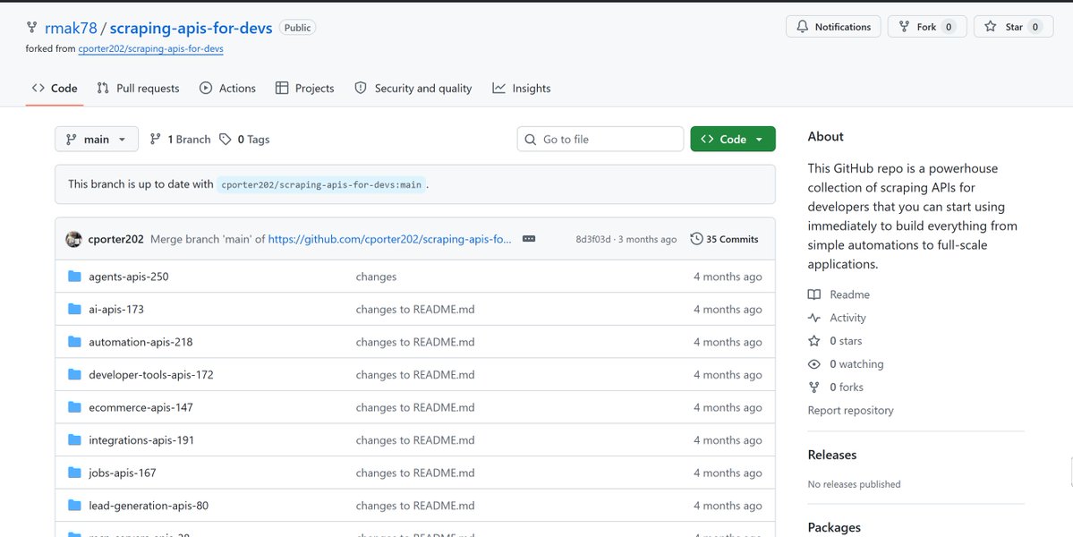1073x537 pixels.
Task: Click the Readme link text in About
Action: [x=850, y=294]
